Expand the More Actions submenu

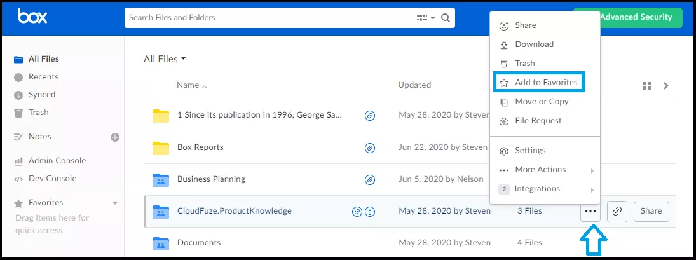pyautogui.click(x=547, y=170)
